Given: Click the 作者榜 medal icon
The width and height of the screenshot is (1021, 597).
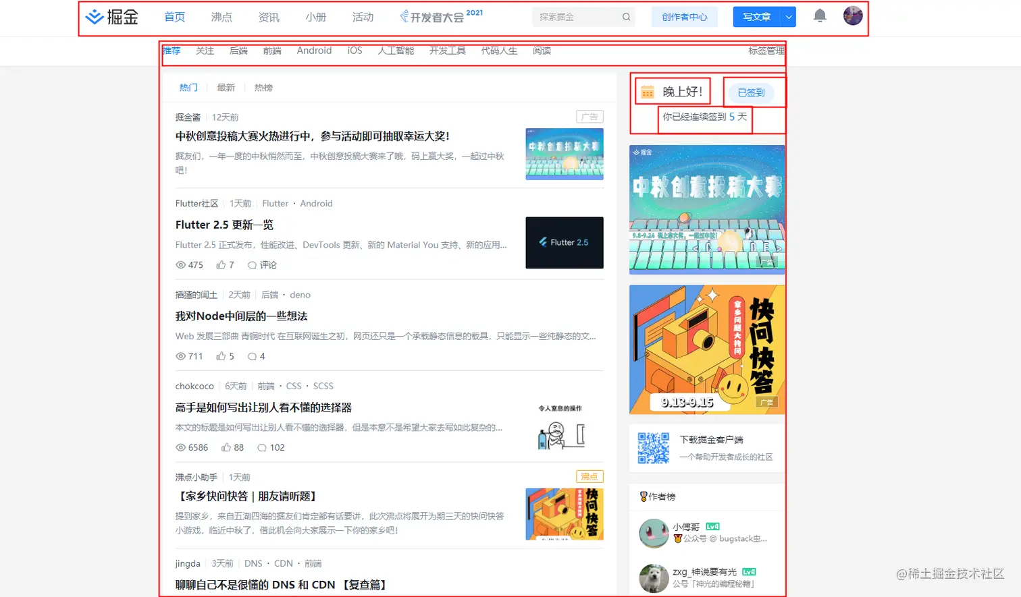Looking at the screenshot, I should tap(644, 496).
